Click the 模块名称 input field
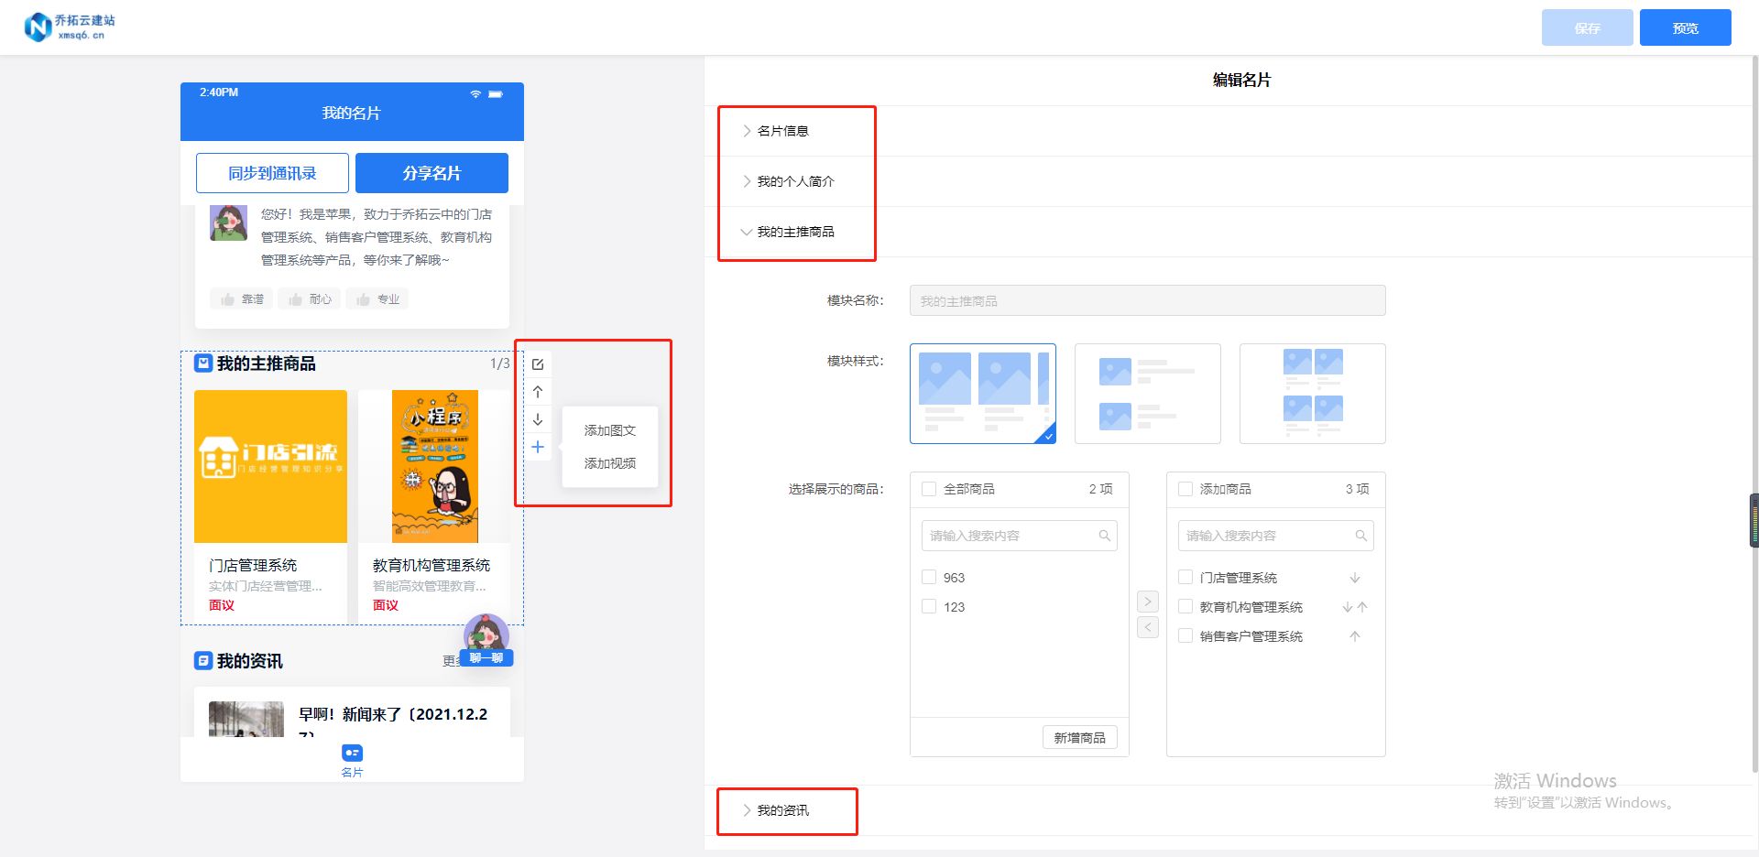Image resolution: width=1759 pixels, height=857 pixels. [x=1148, y=300]
